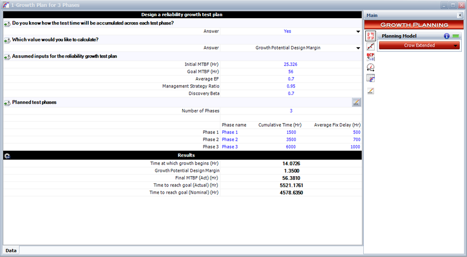467x257 pixels.
Task: Launch the QCP calculator icon
Action: click(x=371, y=56)
